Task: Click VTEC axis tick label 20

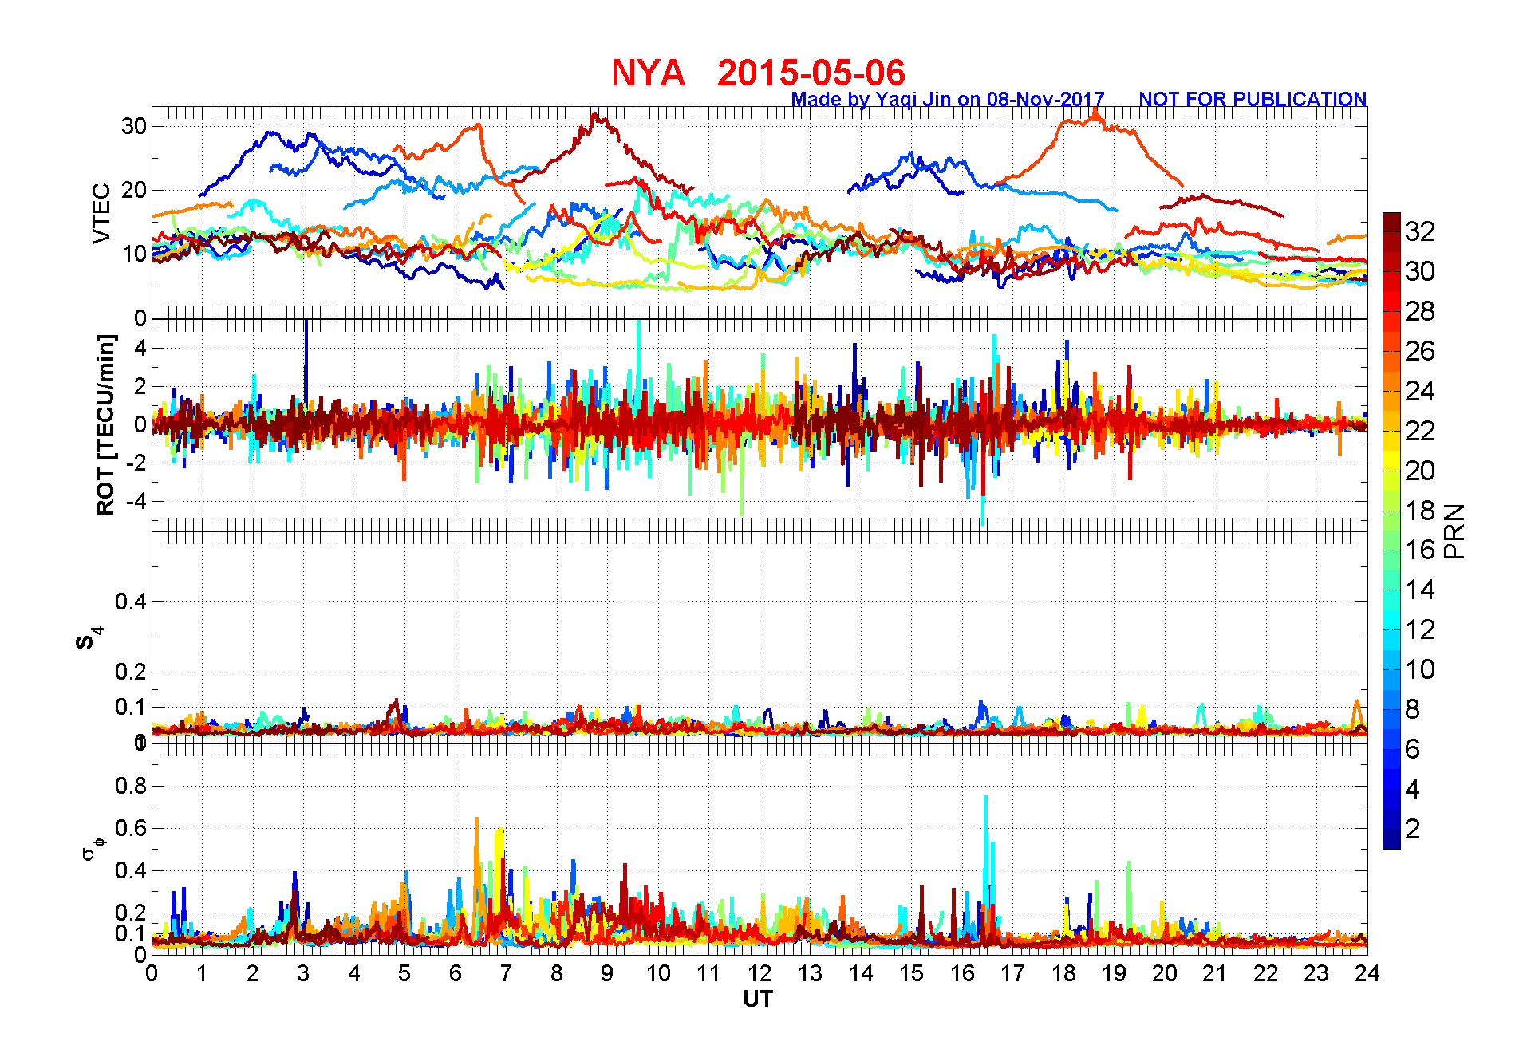Action: (134, 190)
